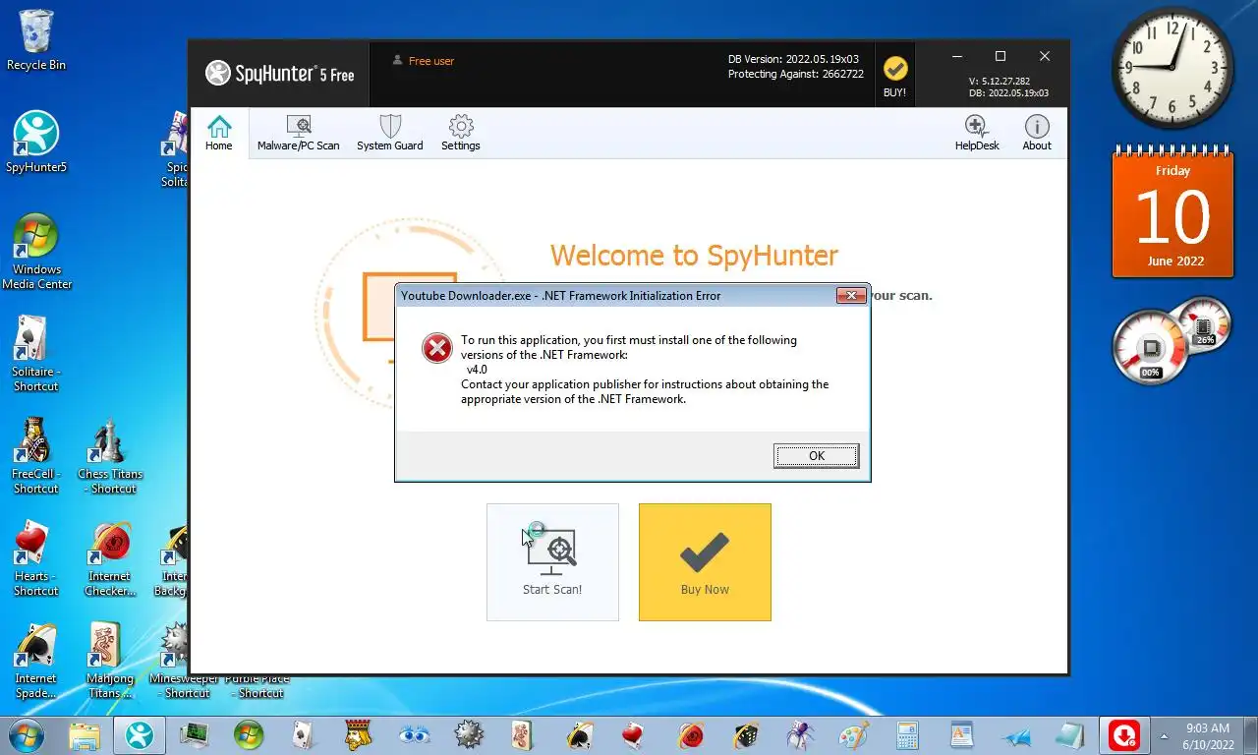This screenshot has height=755, width=1258.
Task: Open Windows Explorer from the taskbar
Action: 85,734
